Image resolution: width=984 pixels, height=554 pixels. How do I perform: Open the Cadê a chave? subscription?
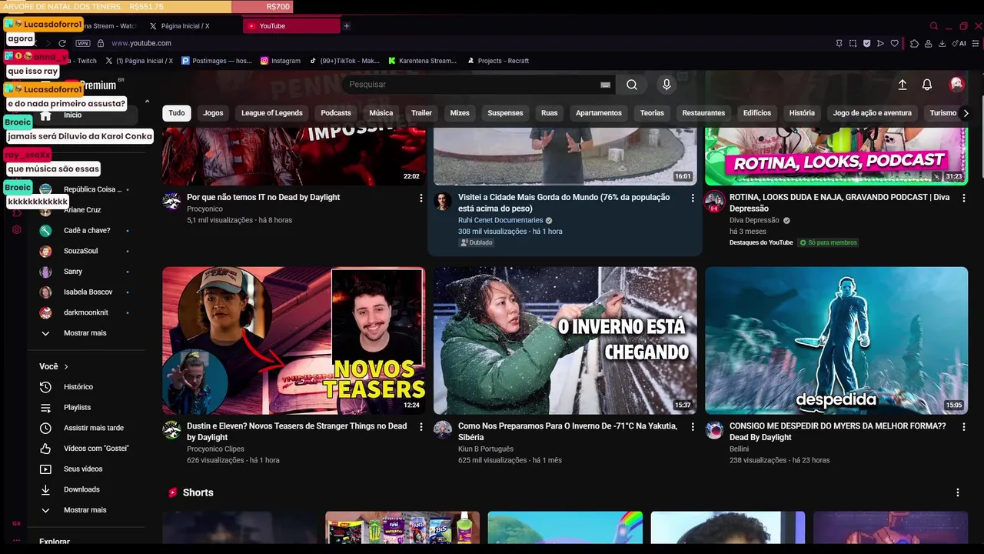point(86,231)
